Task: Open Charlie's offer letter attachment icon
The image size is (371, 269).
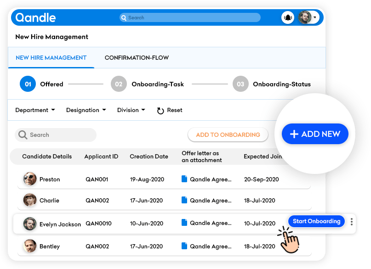Action: 184,200
